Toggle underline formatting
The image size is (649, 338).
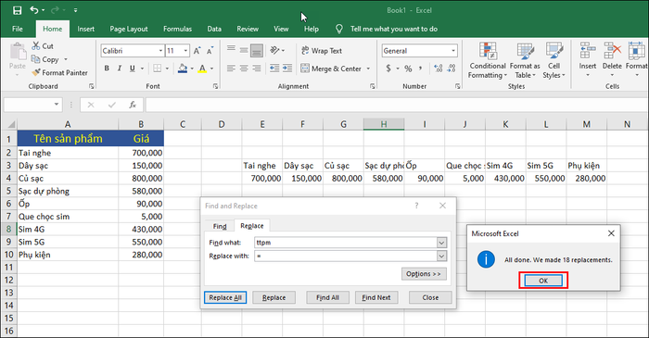[x=133, y=69]
